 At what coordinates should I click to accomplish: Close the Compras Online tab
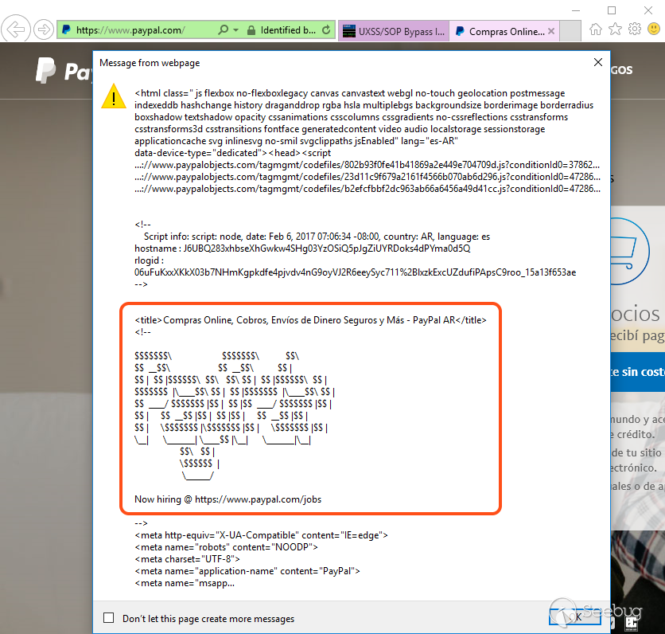pos(551,31)
